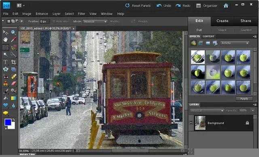Switch to the Content panel tab

[x=208, y=36]
